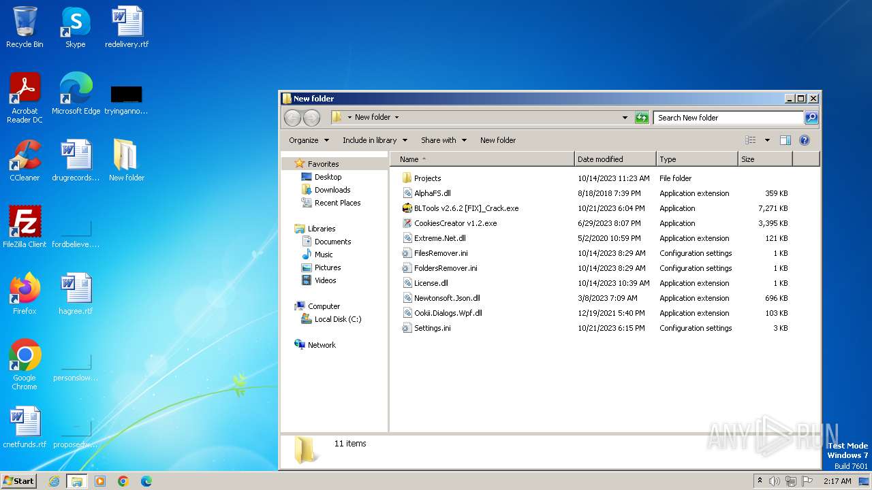Image resolution: width=872 pixels, height=490 pixels.
Task: Open CCleaner desktop shortcut
Action: (25, 161)
